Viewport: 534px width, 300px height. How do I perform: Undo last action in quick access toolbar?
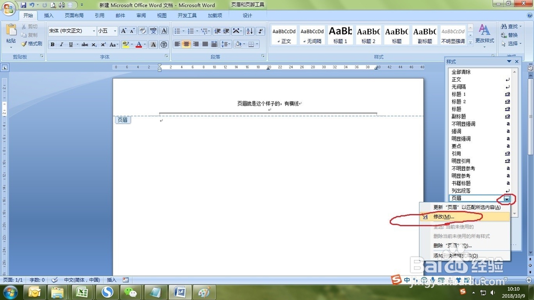click(32, 5)
